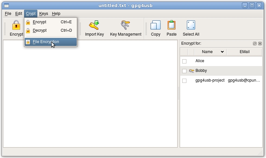Image resolution: width=266 pixels, height=158 pixels.
Task: Choose Encrypt in the Crypt menu
Action: [x=51, y=22]
